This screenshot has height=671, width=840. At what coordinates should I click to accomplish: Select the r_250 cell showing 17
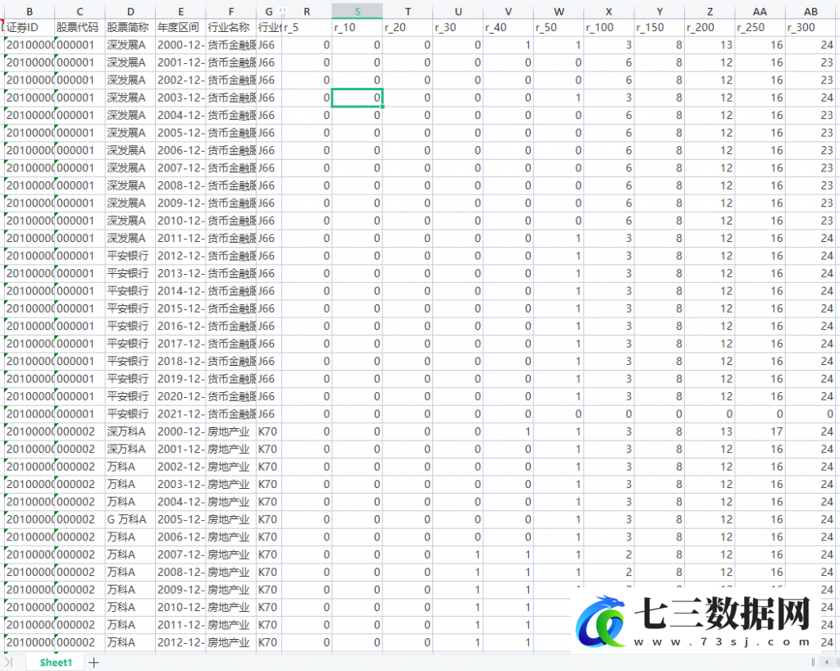760,431
